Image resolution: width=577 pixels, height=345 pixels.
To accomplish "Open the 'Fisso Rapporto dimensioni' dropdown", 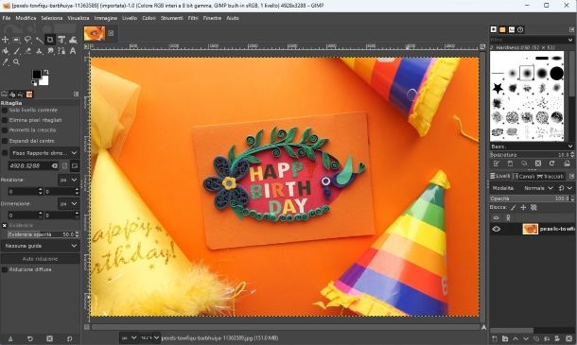I will 44,152.
